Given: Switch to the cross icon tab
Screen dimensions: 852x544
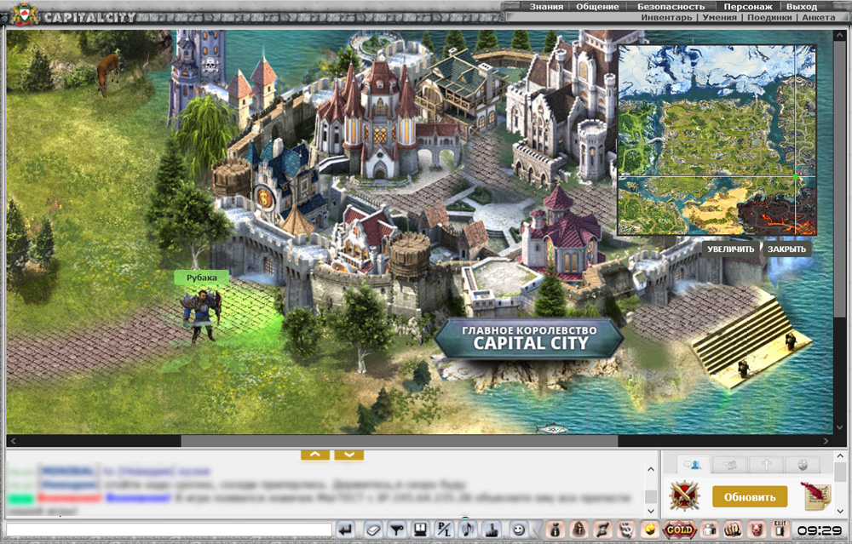Looking at the screenshot, I should click(765, 465).
